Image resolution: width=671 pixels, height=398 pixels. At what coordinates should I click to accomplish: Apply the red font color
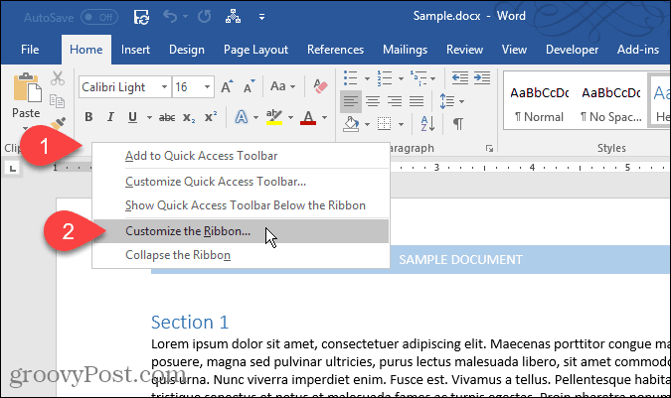(x=308, y=117)
